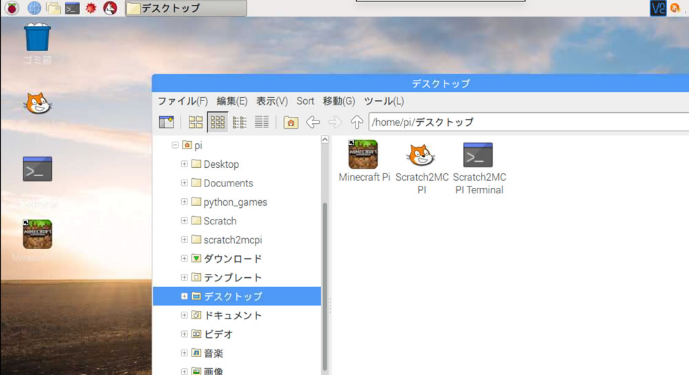Select 音楽 in the tree

(x=207, y=353)
